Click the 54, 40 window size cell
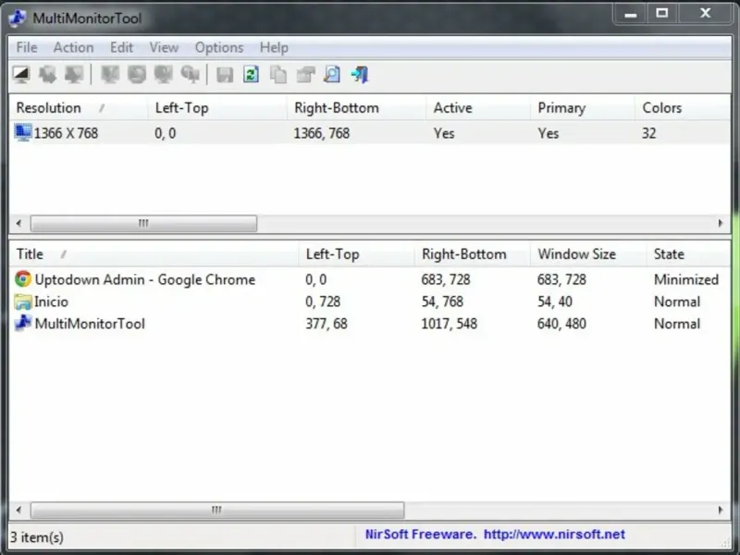 (x=554, y=302)
